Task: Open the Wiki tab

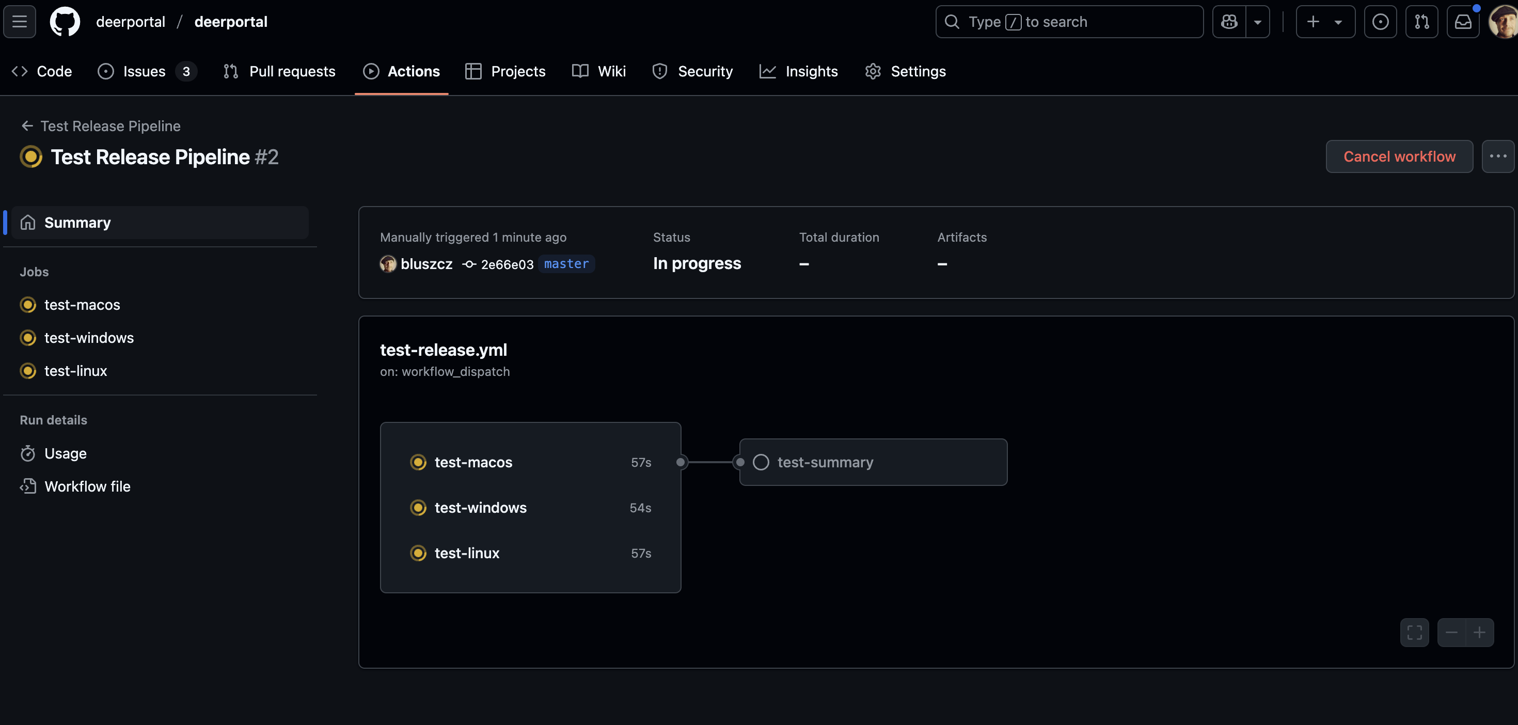Action: (599, 71)
